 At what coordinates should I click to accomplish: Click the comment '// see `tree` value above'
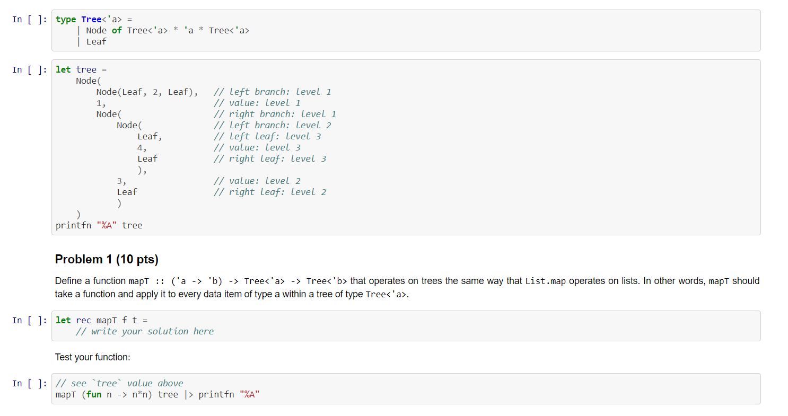click(119, 383)
